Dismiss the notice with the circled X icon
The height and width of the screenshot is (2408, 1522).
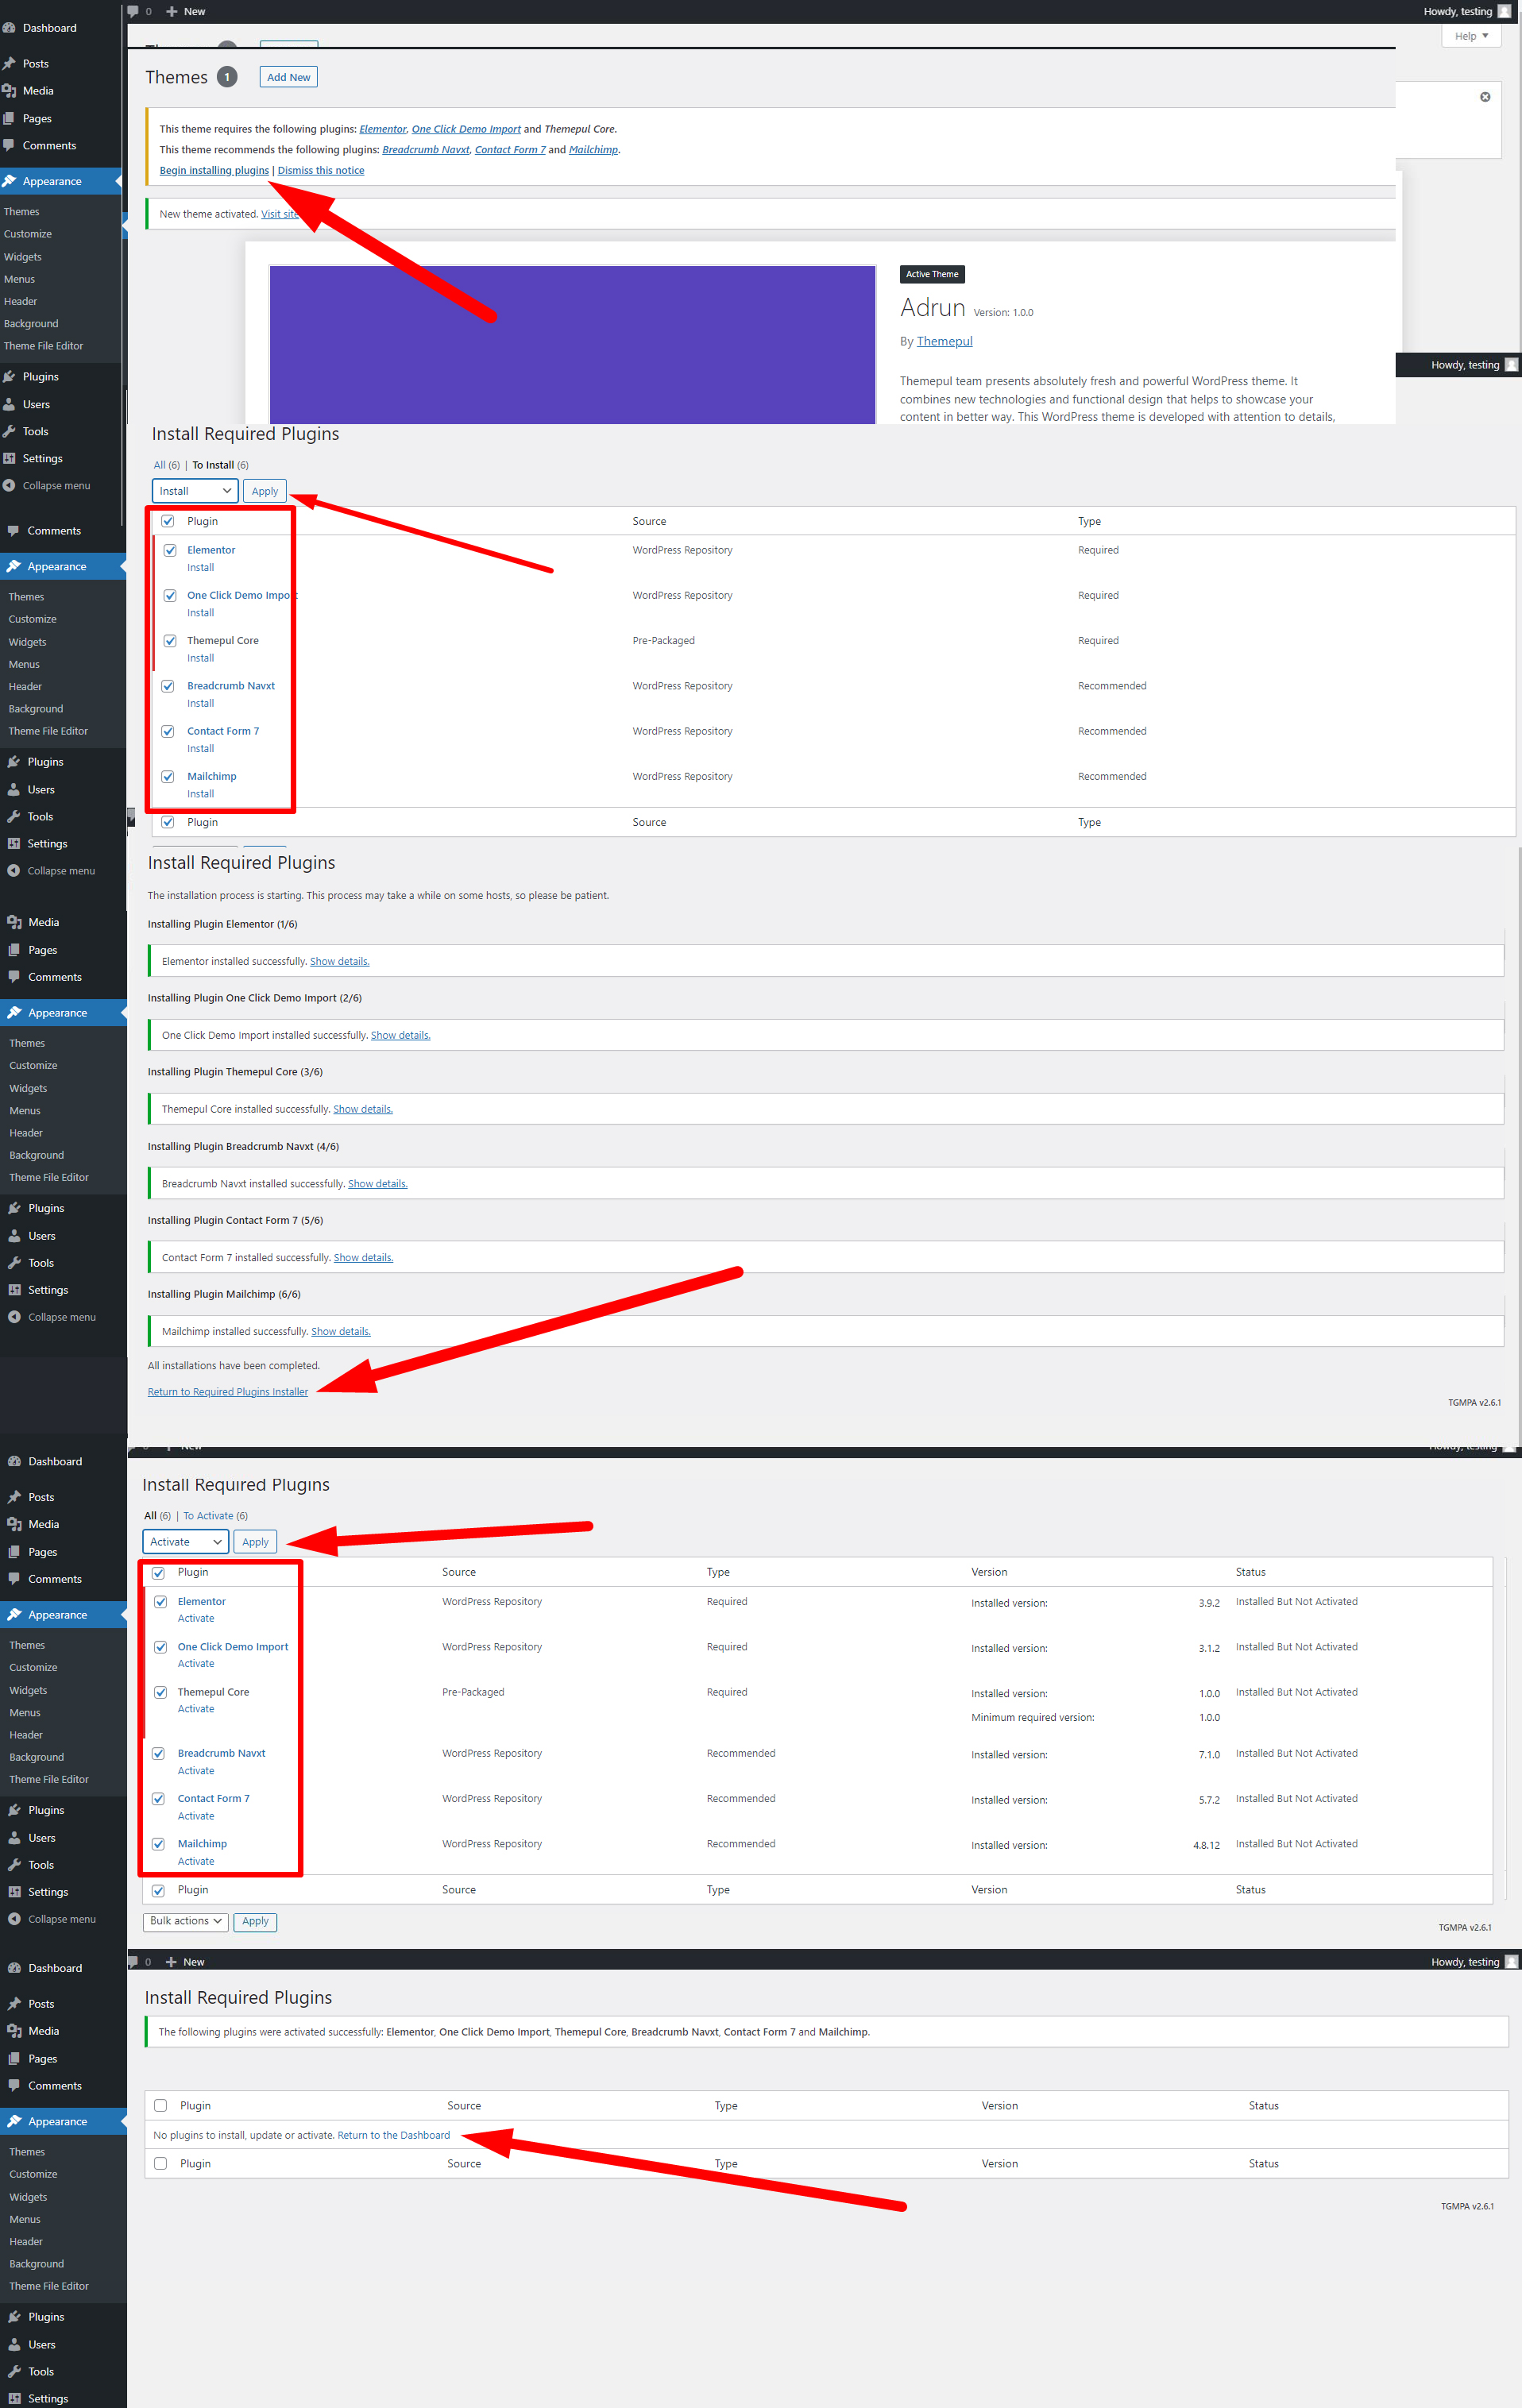click(x=1485, y=97)
